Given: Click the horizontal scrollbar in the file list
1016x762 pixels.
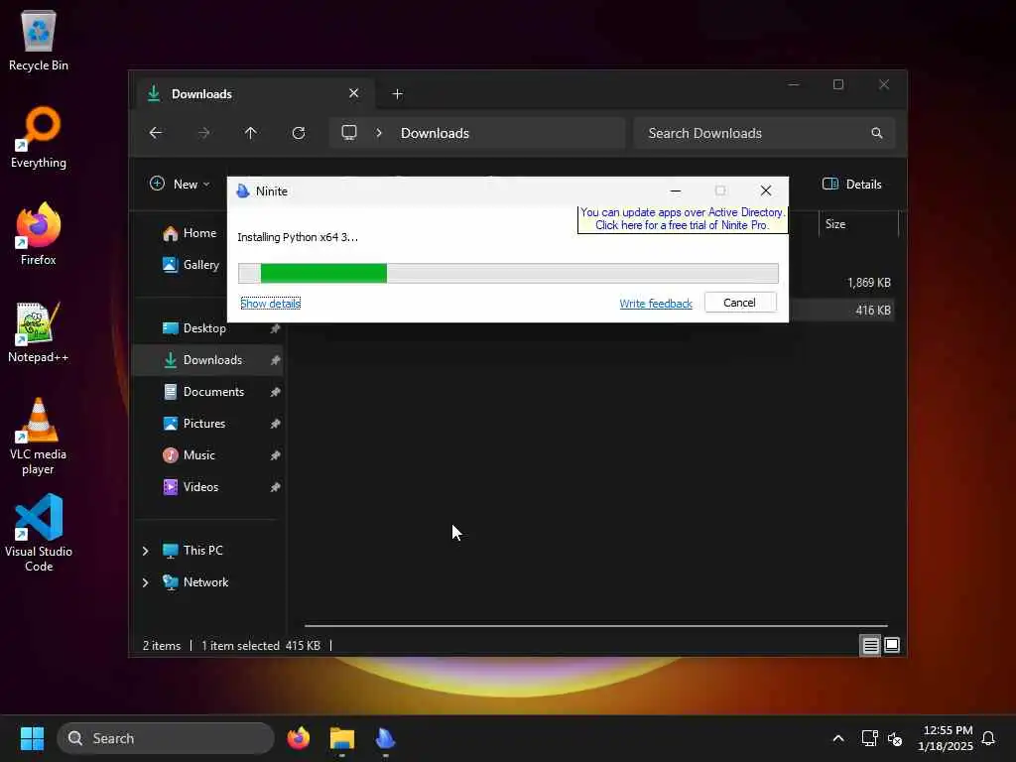Looking at the screenshot, I should click(596, 626).
